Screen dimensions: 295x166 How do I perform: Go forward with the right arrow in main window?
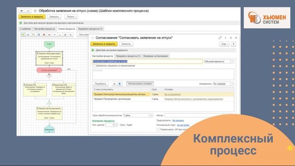[28, 11]
